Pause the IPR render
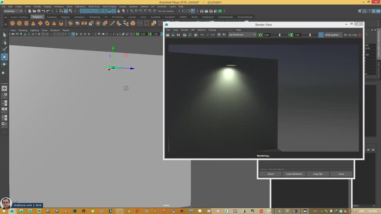Image resolution: width=381 pixels, height=214 pixels. coord(345,35)
